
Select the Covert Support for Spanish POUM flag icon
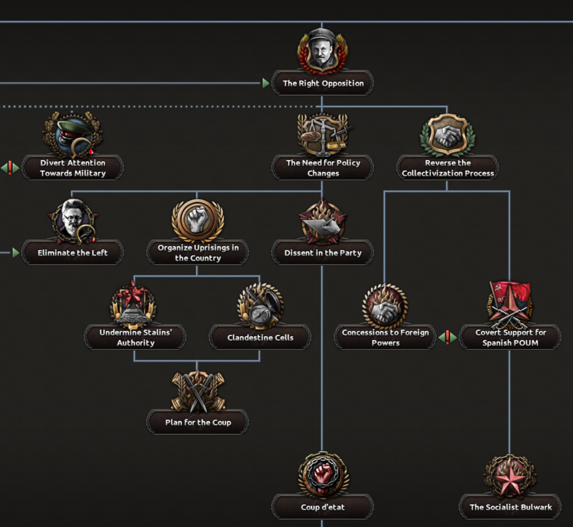[509, 305]
